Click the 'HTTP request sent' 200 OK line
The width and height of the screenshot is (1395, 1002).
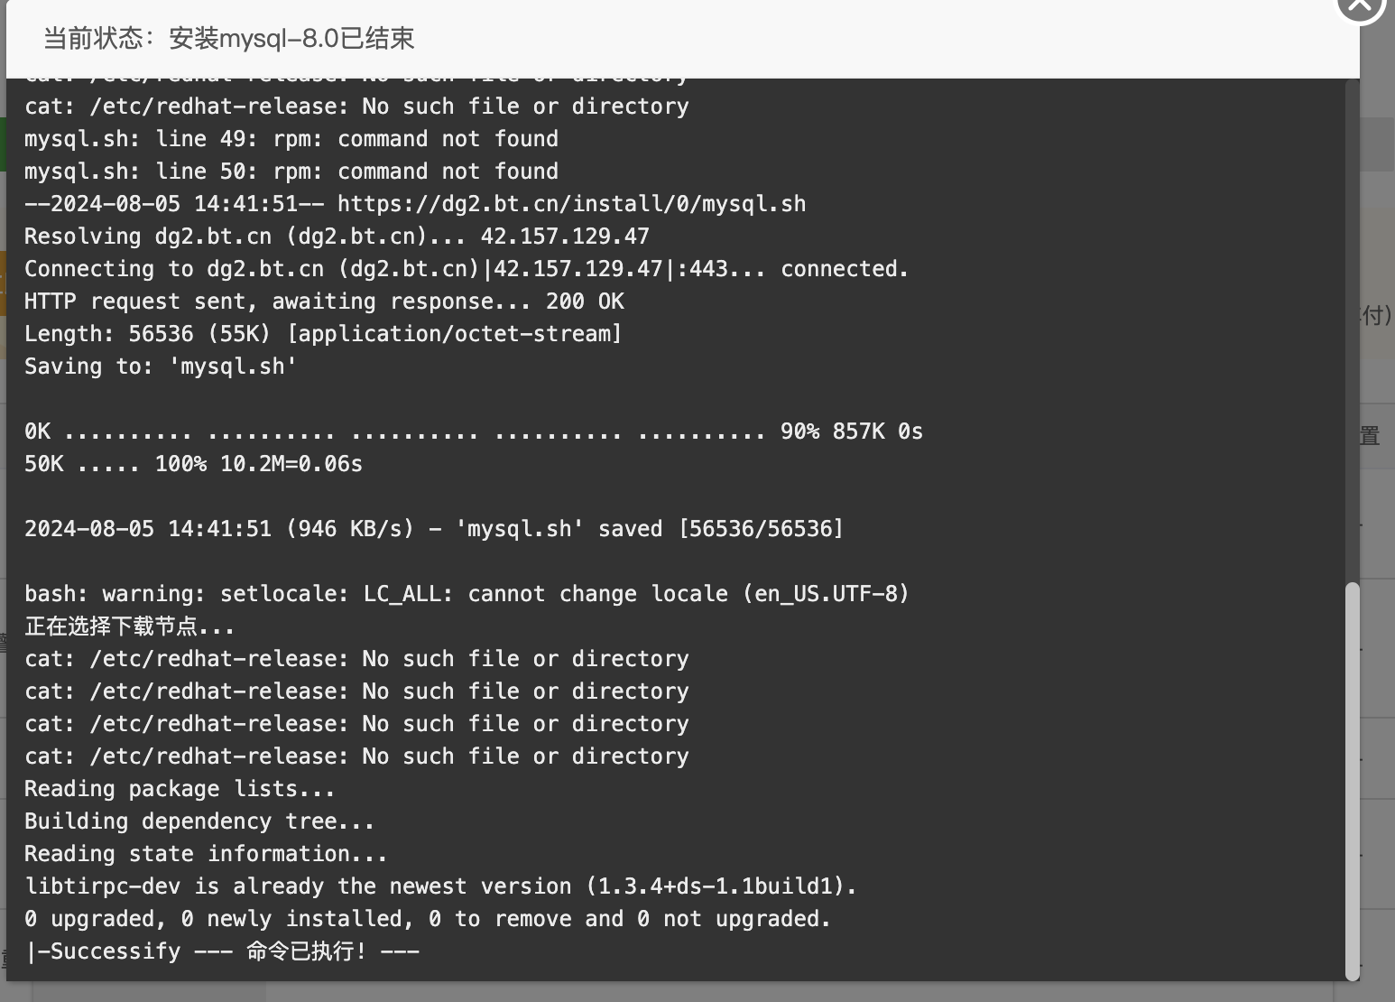click(x=324, y=302)
